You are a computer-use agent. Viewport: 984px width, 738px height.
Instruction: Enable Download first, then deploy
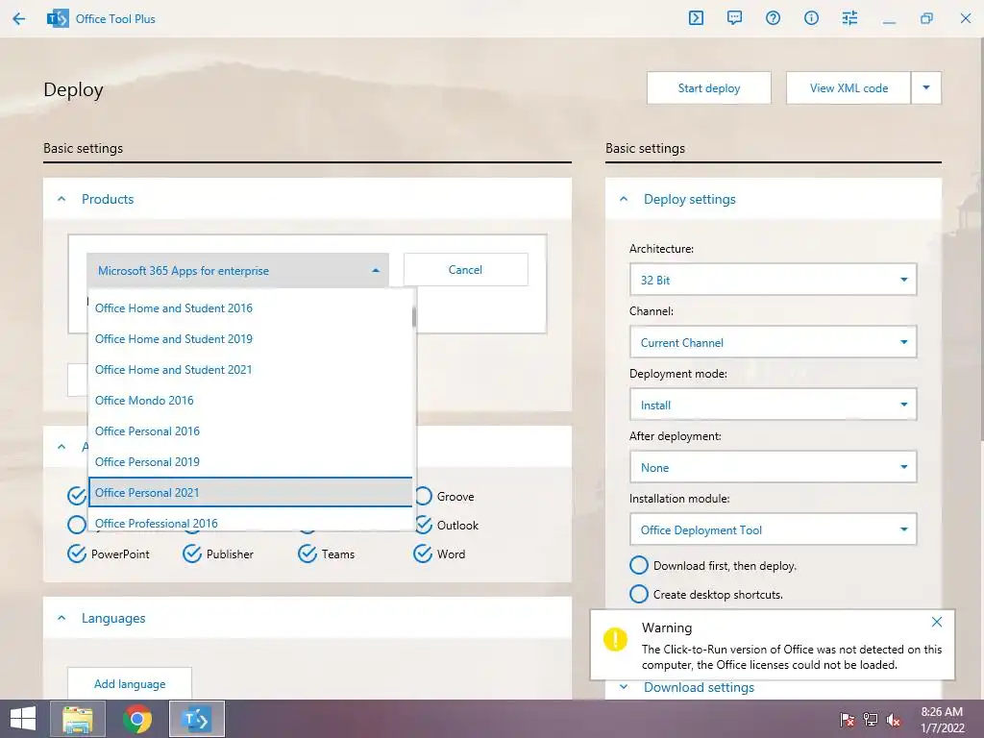coord(639,565)
